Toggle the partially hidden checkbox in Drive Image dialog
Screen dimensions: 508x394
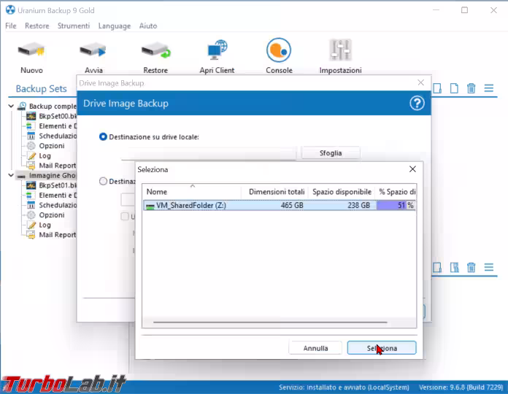tap(125, 216)
